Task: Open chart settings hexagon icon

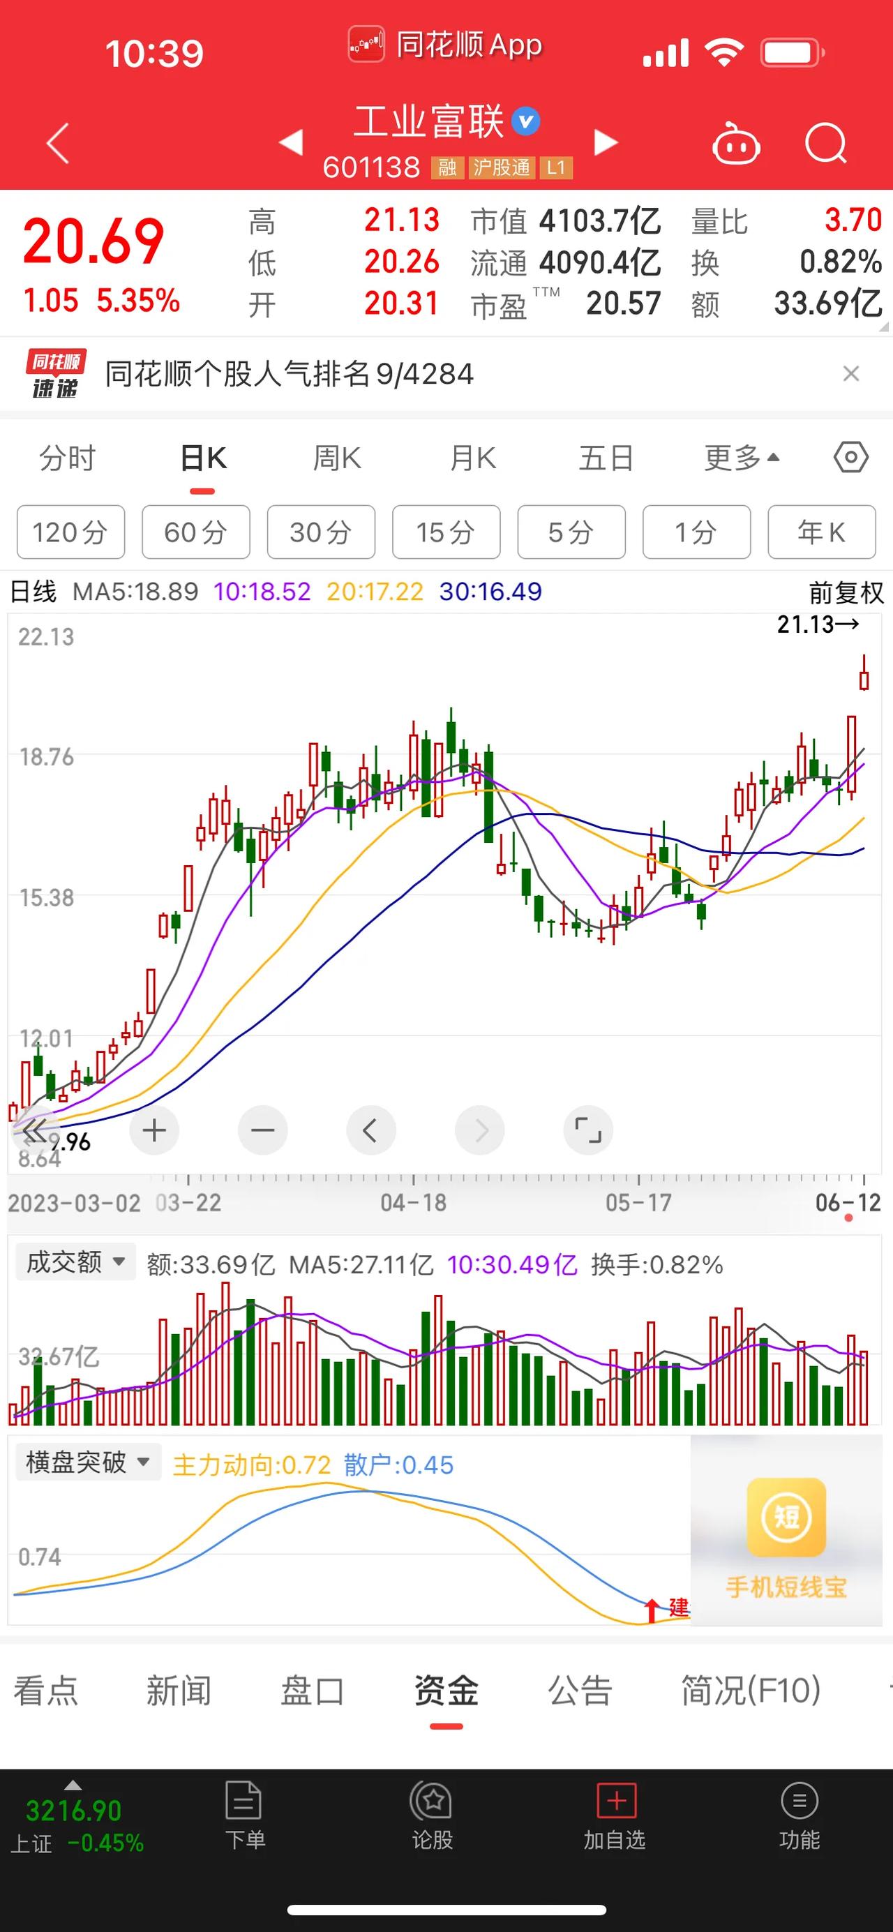Action: point(851,457)
